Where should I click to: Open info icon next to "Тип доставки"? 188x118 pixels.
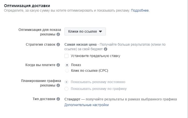pos(58,99)
